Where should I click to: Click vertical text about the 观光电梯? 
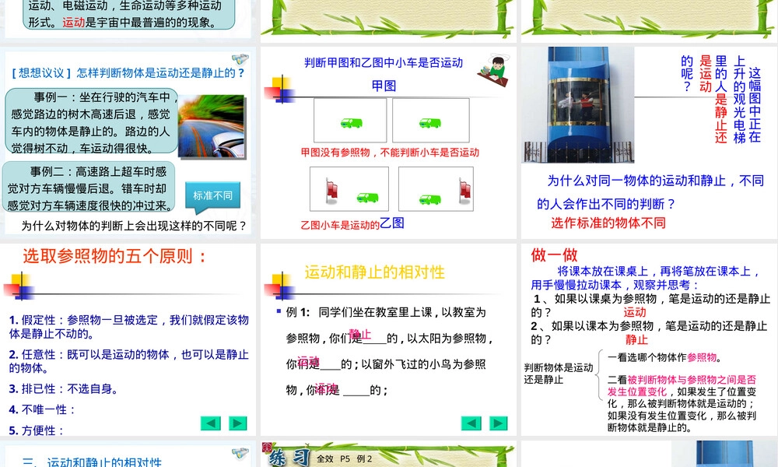coord(721,99)
